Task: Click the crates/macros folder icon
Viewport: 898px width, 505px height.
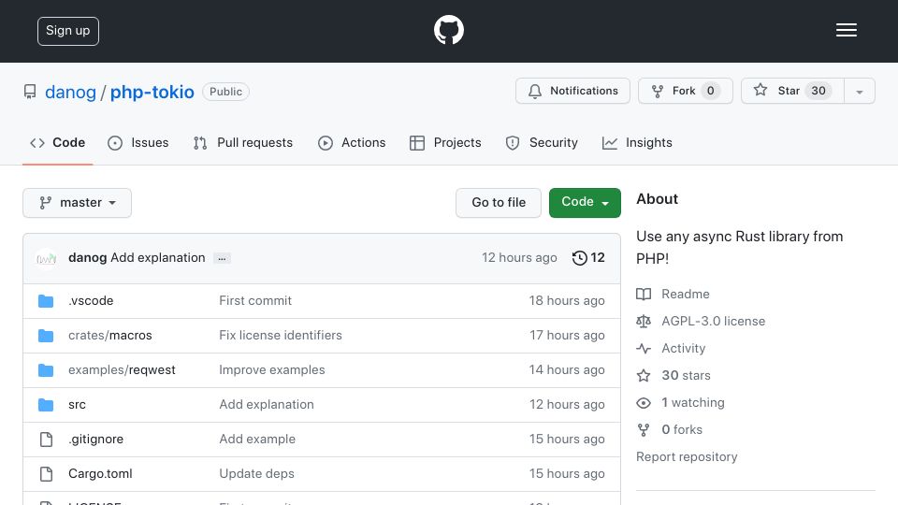Action: [46, 336]
